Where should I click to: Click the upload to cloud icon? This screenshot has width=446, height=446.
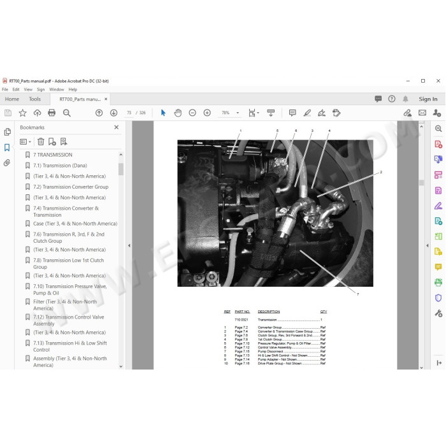pyautogui.click(x=37, y=113)
